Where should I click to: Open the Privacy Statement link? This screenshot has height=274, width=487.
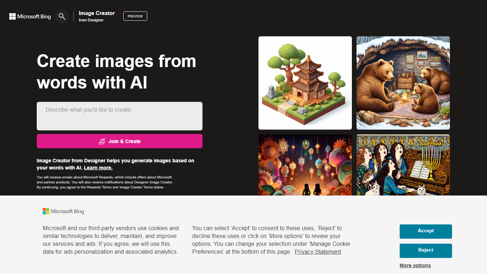coord(318,252)
